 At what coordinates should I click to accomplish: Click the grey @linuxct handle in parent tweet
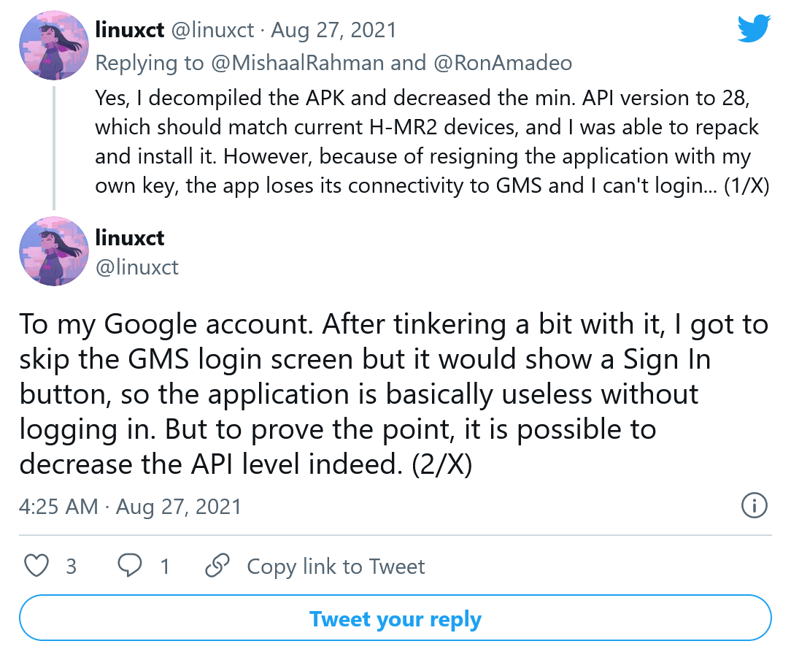click(212, 30)
